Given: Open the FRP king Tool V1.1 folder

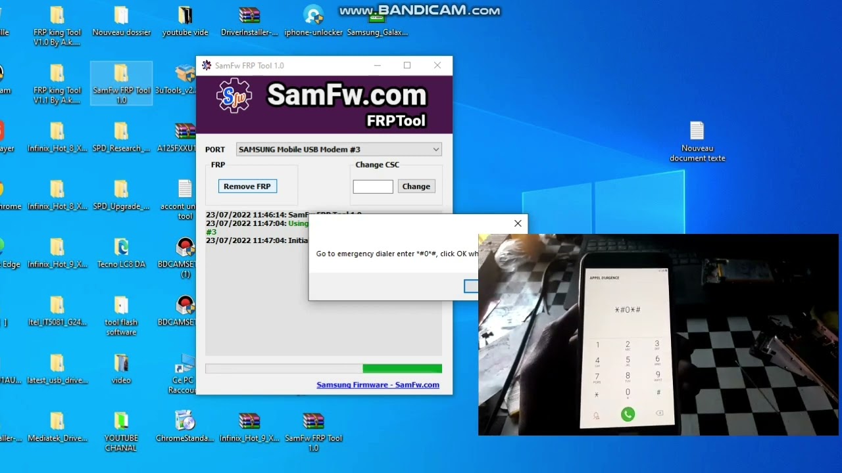Looking at the screenshot, I should [x=57, y=84].
